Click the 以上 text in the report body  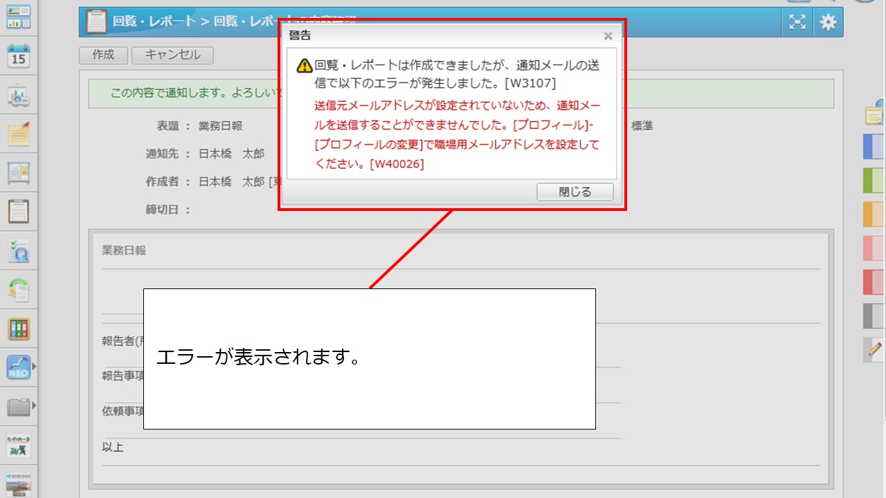point(113,447)
